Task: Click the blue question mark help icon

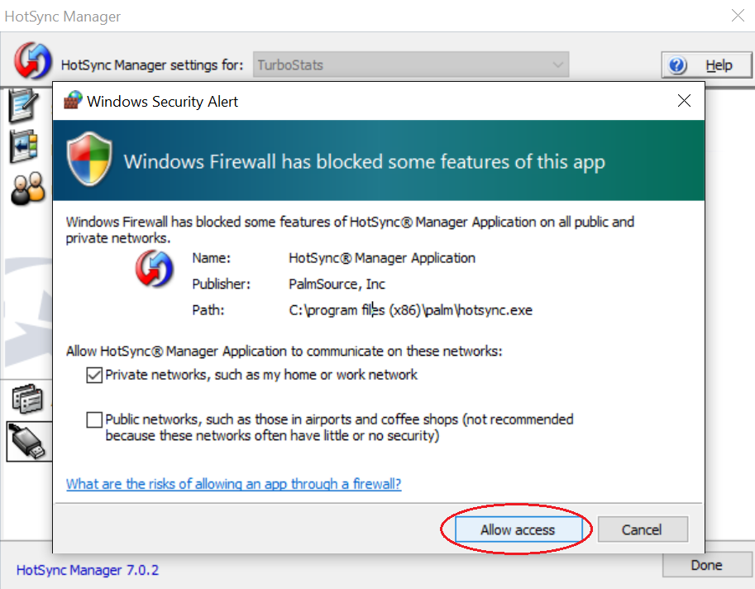Action: pyautogui.click(x=677, y=65)
